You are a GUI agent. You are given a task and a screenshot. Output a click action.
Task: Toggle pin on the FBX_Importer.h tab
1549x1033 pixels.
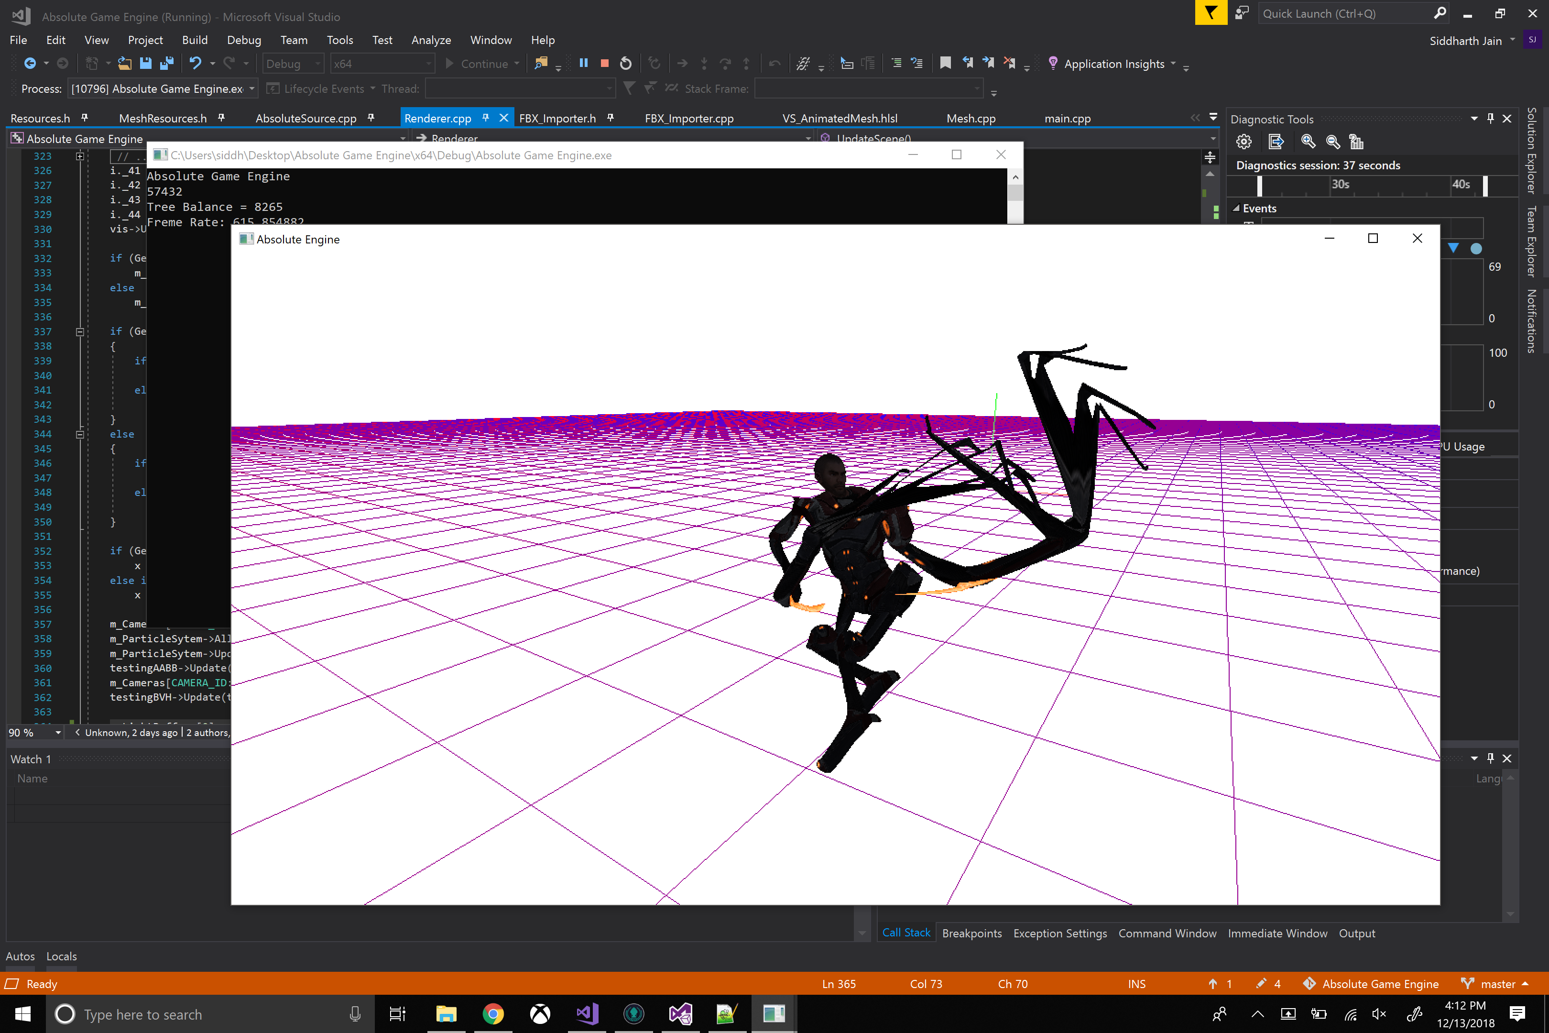tap(611, 118)
